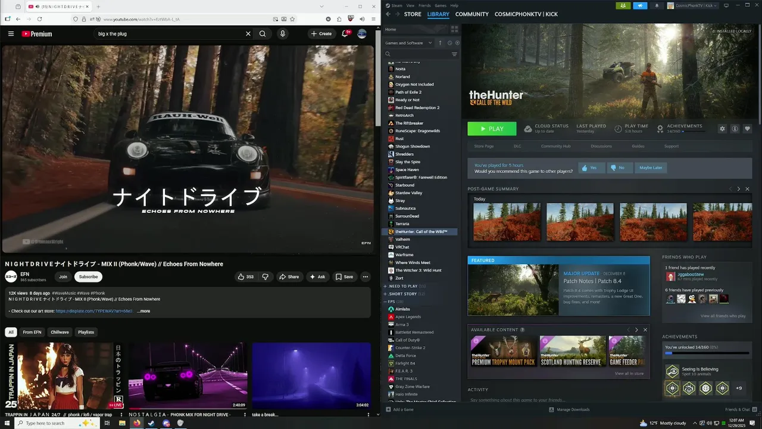This screenshot has width=762, height=429.
Task: Open a new Firefox tab
Action: point(98,7)
